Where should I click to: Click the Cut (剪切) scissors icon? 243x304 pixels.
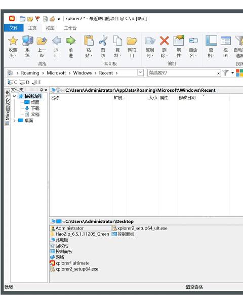(x=103, y=41)
